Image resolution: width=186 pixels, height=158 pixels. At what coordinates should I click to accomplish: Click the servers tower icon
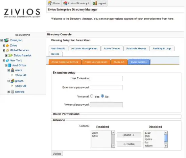[x=13, y=92]
